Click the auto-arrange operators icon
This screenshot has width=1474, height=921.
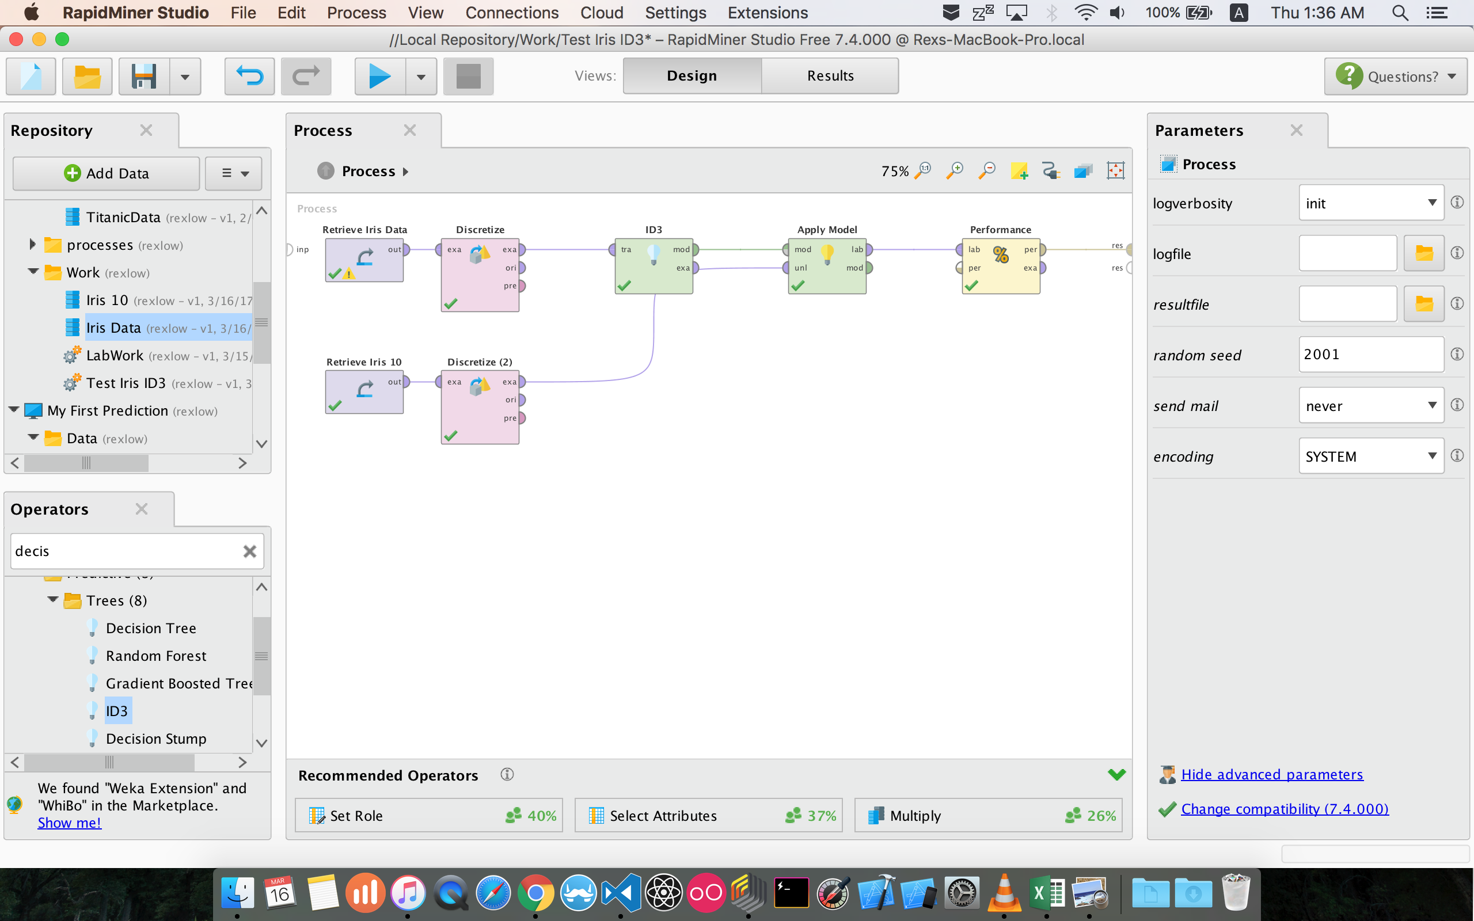coord(1083,170)
